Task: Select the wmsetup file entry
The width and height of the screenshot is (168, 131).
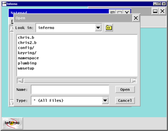Action: pos(26,68)
